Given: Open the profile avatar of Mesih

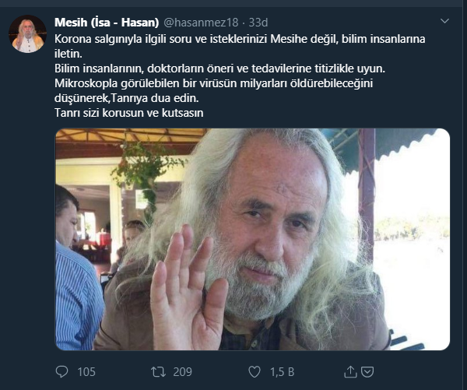Looking at the screenshot, I should point(27,34).
